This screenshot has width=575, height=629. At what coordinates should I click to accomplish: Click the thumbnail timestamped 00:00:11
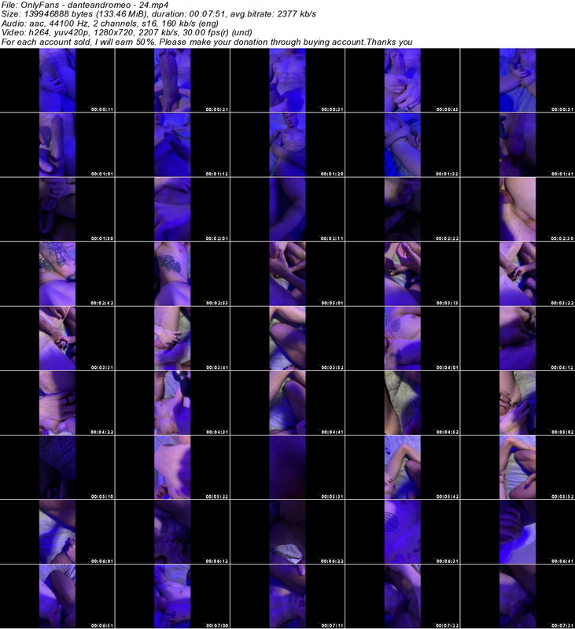[x=57, y=80]
